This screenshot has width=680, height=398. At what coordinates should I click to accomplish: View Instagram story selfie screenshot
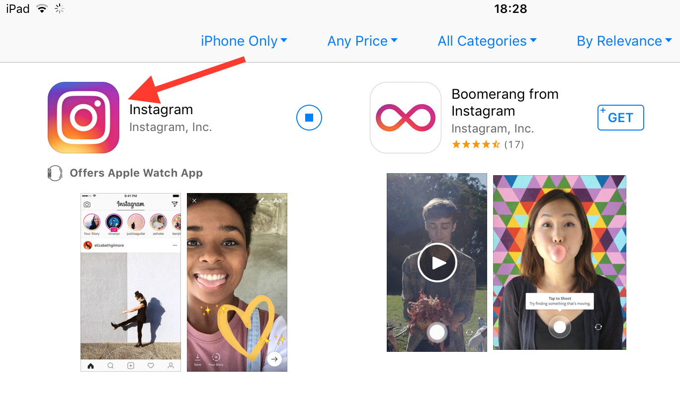tap(237, 282)
